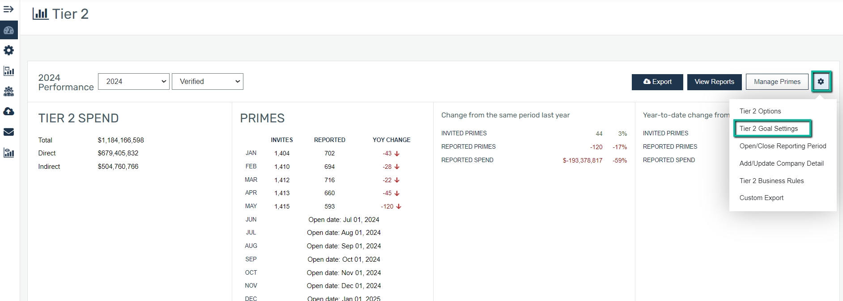The image size is (843, 301).
Task: Expand the sidebar with the arrow icon
Action: [9, 9]
